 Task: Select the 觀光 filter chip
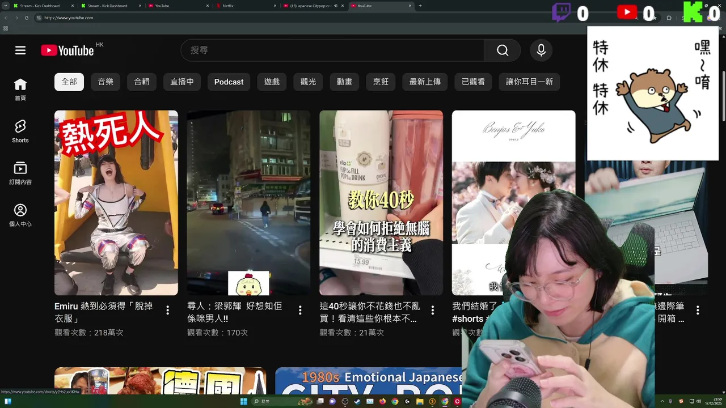tap(308, 82)
